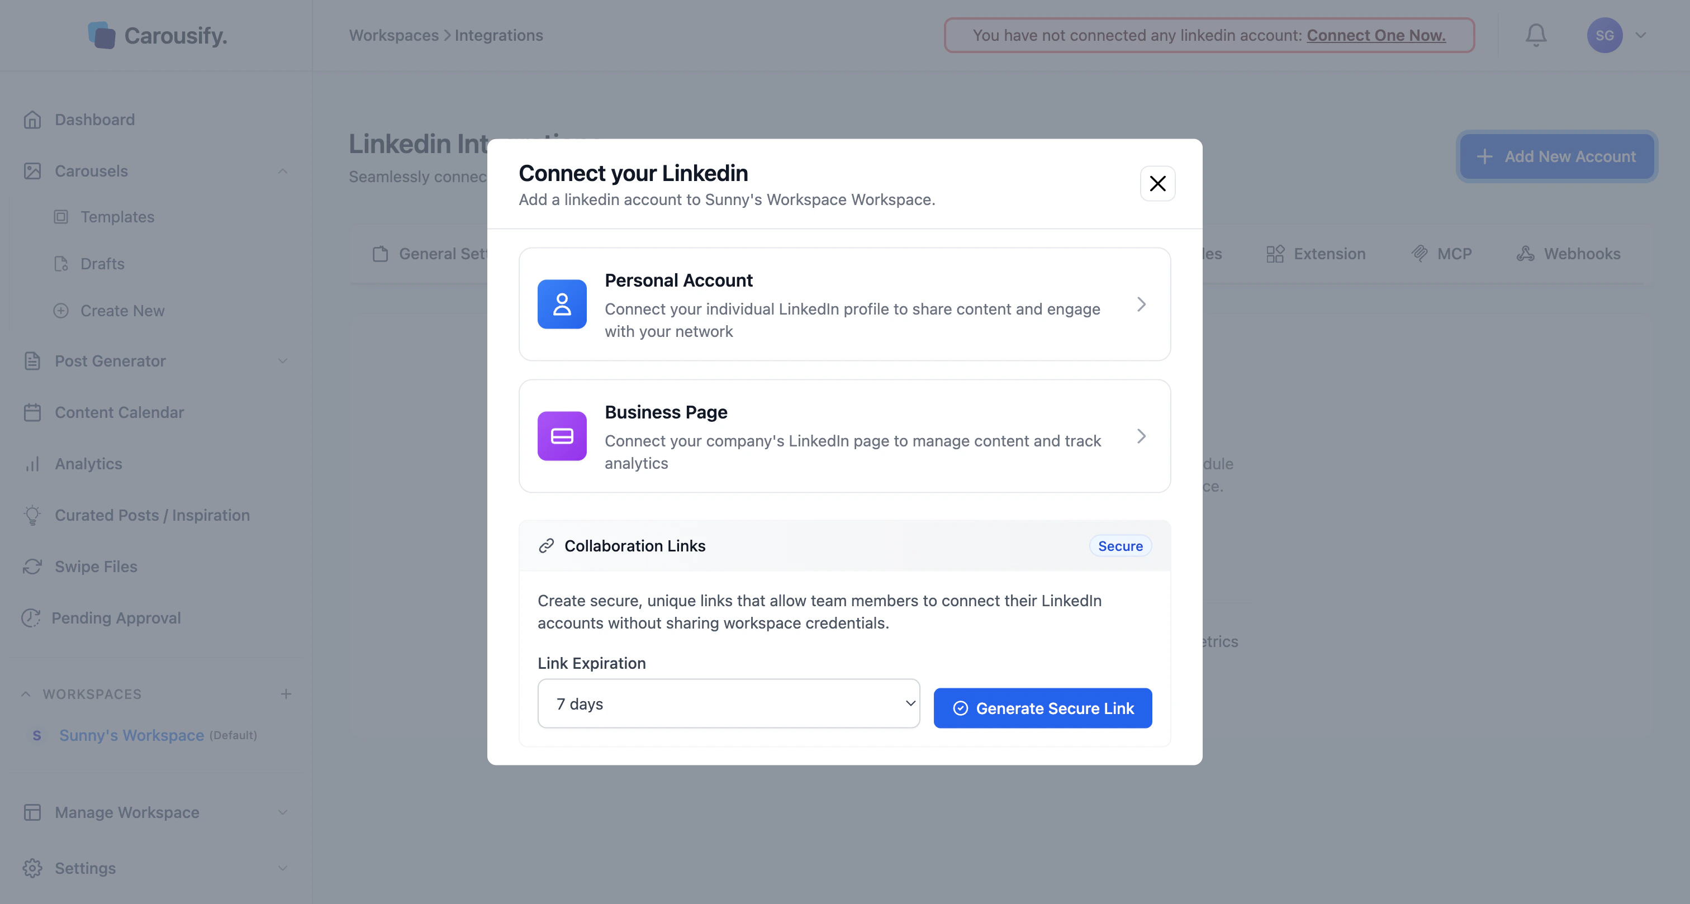Click the Collaboration Links chain icon

546,546
